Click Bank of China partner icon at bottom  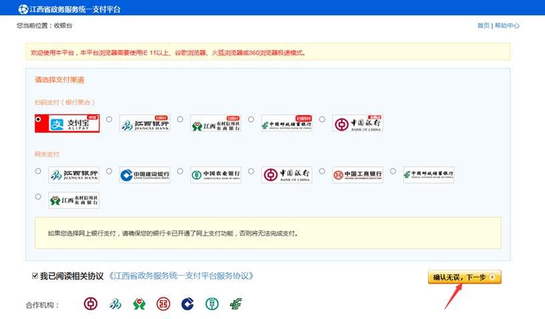pos(90,304)
